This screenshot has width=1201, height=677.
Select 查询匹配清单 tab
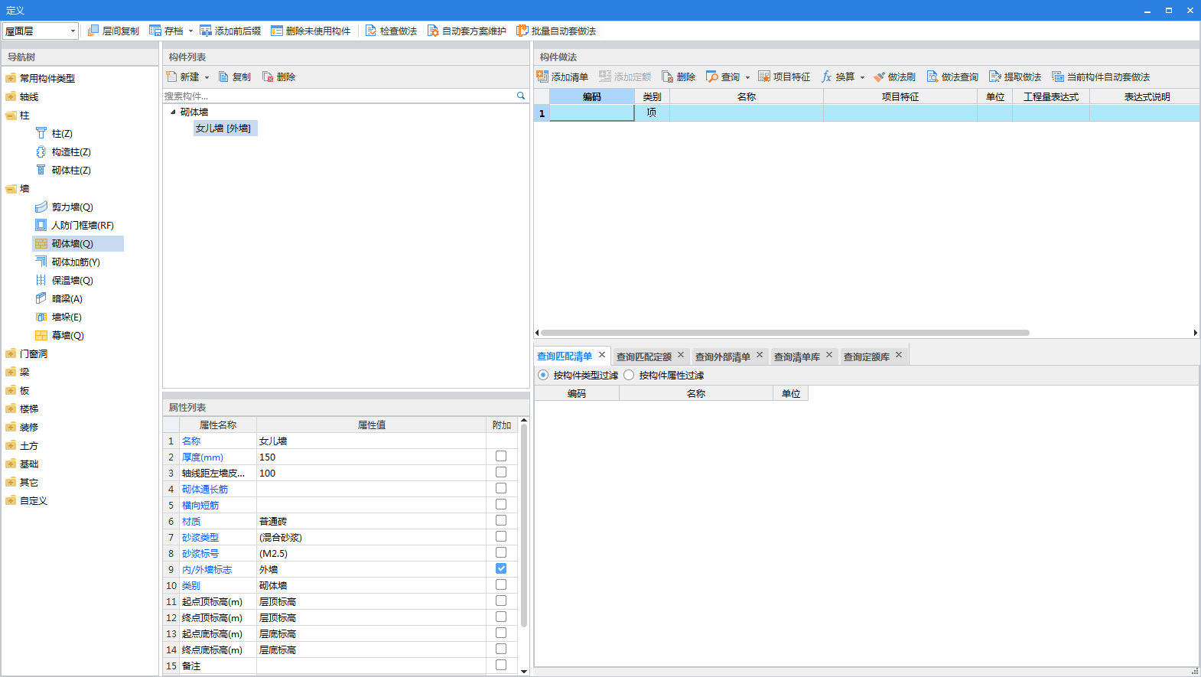tap(565, 356)
